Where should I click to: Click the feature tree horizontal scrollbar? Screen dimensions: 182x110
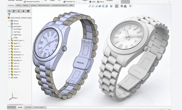(x=19, y=105)
